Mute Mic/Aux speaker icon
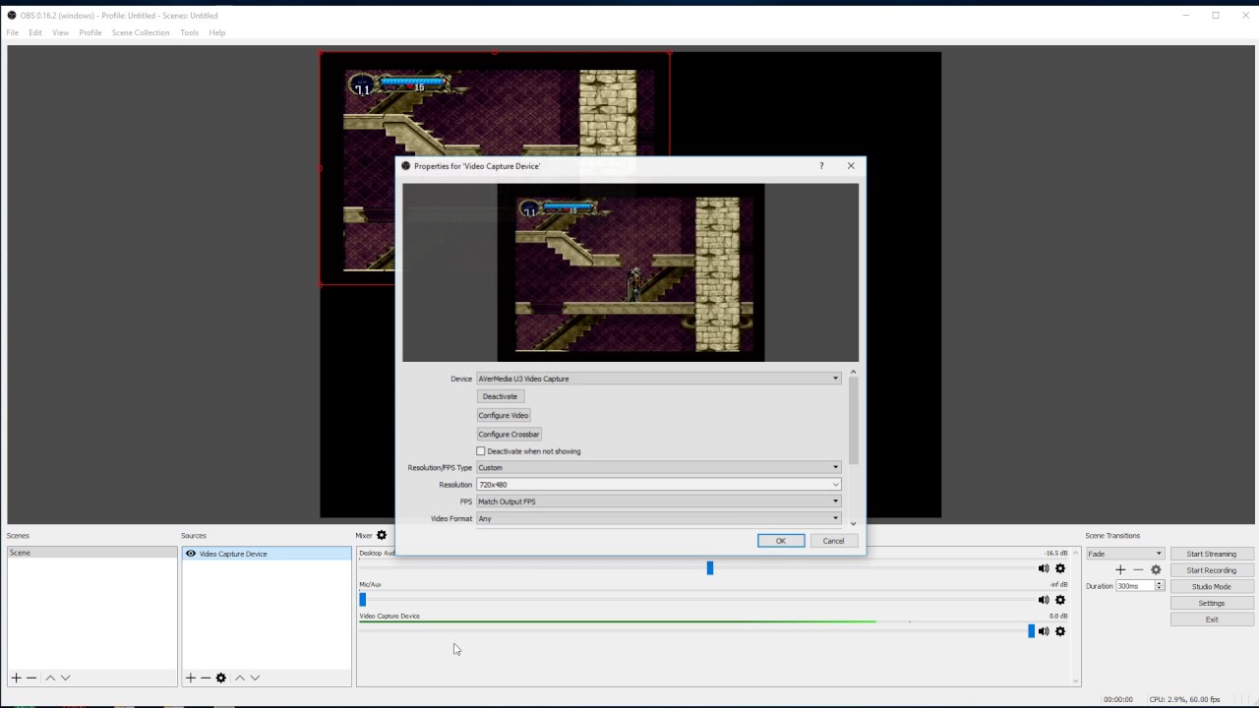The image size is (1259, 708). [1044, 600]
